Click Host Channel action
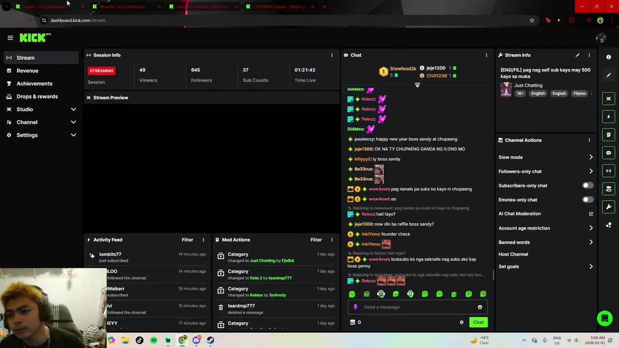 pyautogui.click(x=513, y=254)
